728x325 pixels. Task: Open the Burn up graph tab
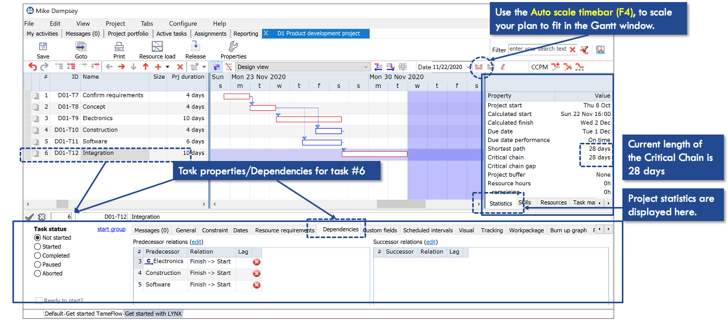[x=569, y=230]
